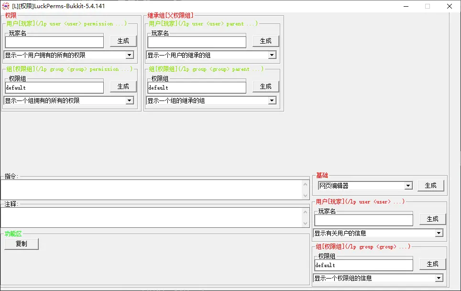The image size is (461, 291).
Task: Focus 玩家名 field in user permission section
Action: click(55, 42)
